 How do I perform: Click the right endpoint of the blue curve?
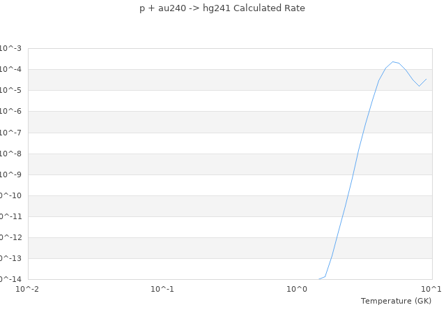[426, 79]
